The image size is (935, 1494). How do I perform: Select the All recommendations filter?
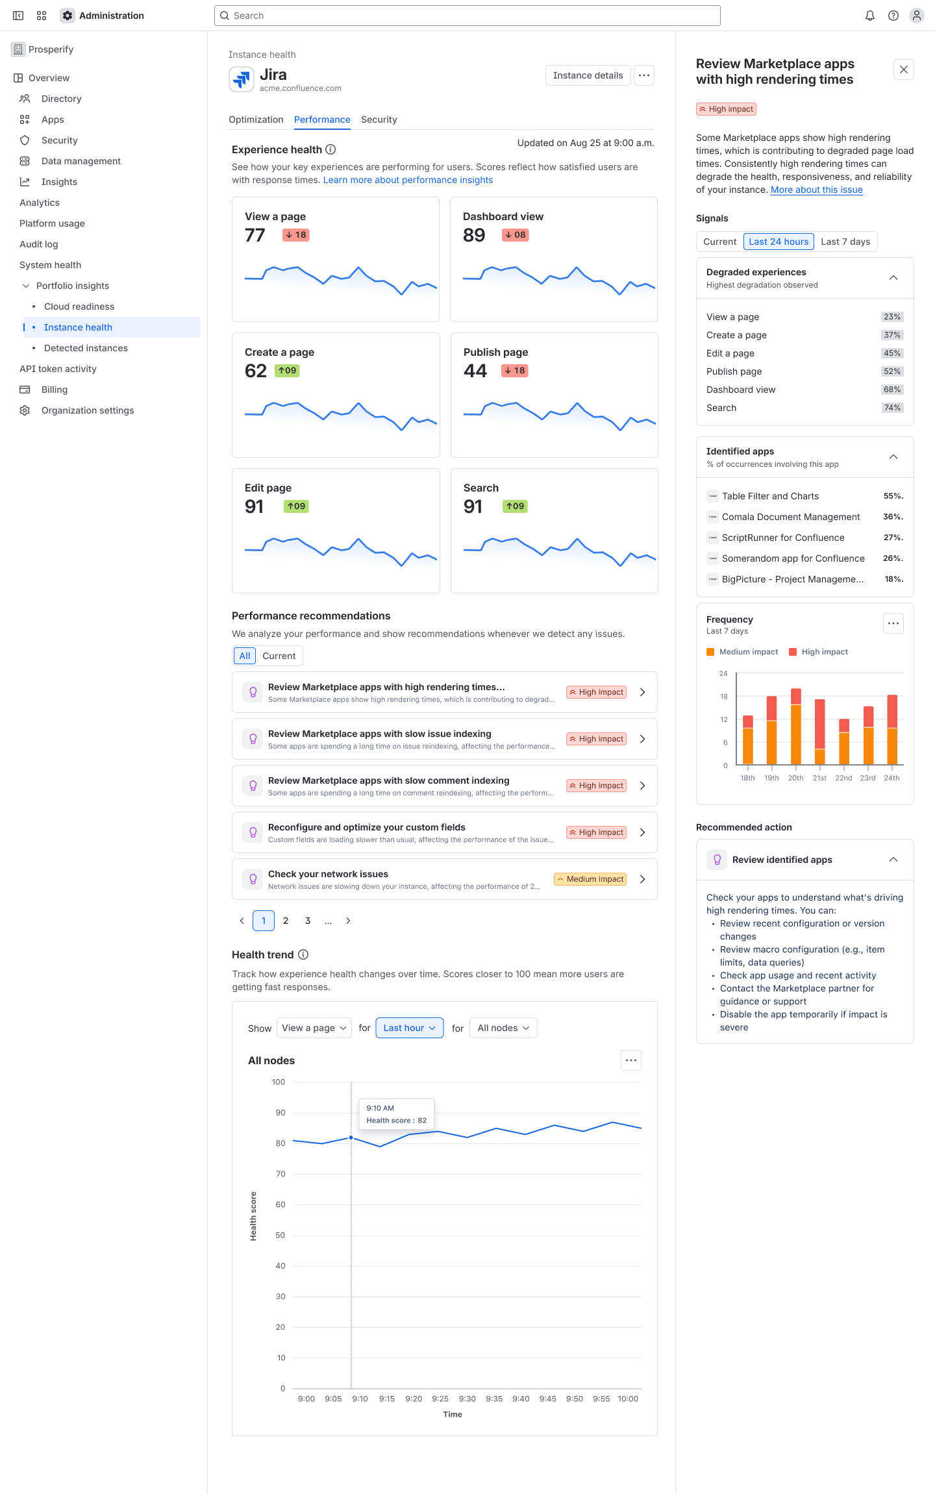[245, 656]
